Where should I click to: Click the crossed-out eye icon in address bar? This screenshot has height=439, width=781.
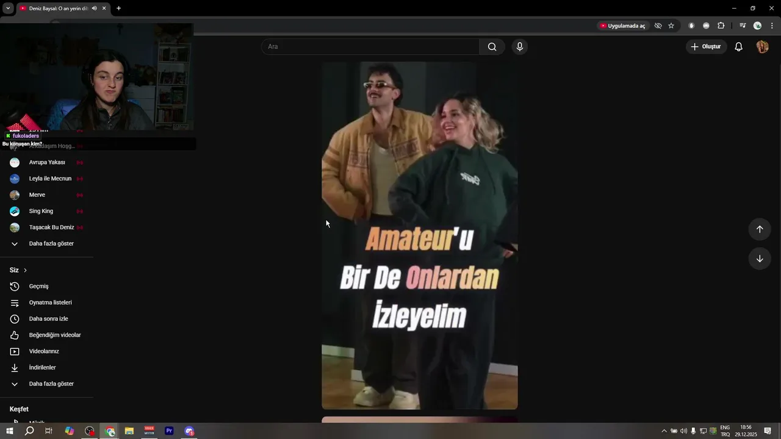click(x=658, y=26)
